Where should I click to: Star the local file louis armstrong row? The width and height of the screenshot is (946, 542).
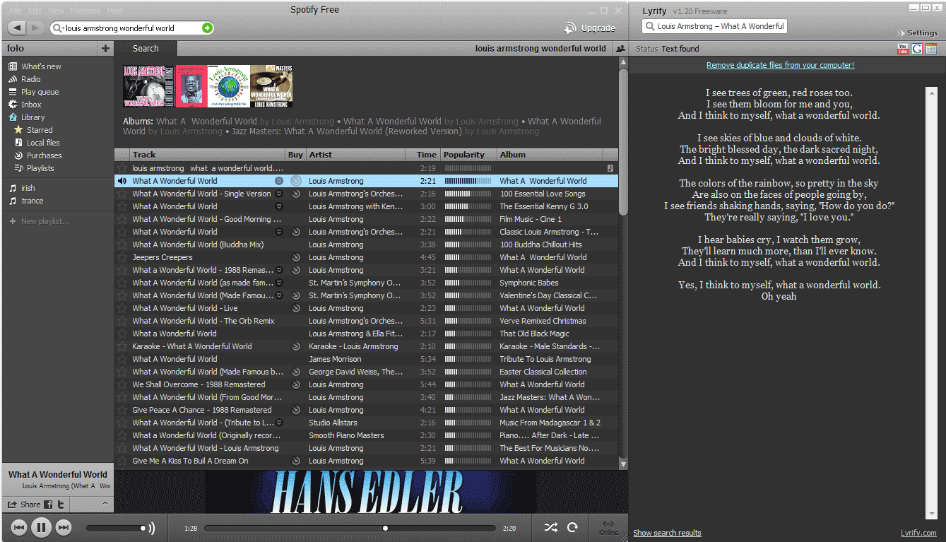point(122,168)
